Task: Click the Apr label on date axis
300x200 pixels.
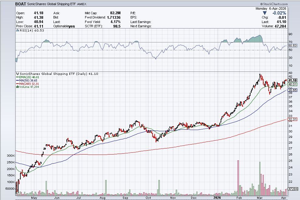Action: point(284,198)
